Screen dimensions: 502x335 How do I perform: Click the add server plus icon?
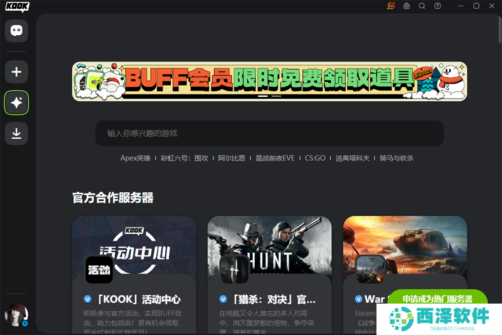(16, 72)
